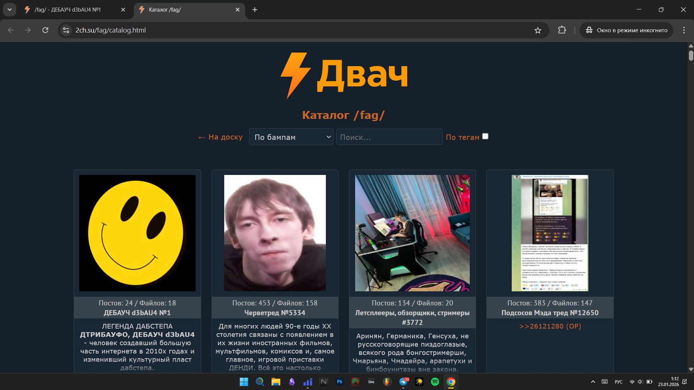Expand the tab search dropdown arrow
The width and height of the screenshot is (694, 390).
point(10,10)
